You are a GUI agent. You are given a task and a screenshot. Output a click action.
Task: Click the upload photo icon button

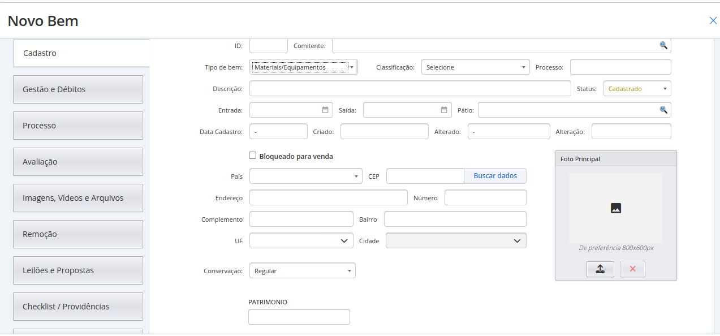coord(600,269)
